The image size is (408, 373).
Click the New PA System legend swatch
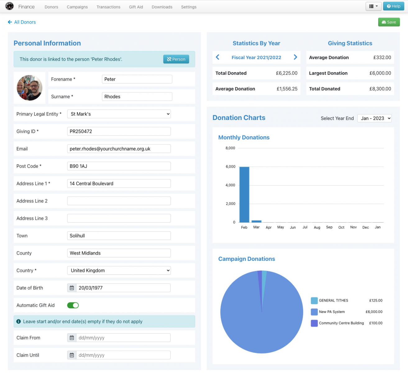(x=314, y=312)
